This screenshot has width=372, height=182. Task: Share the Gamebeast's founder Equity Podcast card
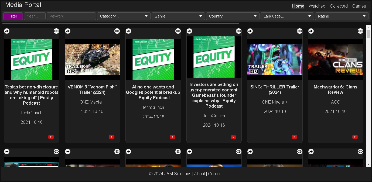pyautogui.click(x=189, y=31)
